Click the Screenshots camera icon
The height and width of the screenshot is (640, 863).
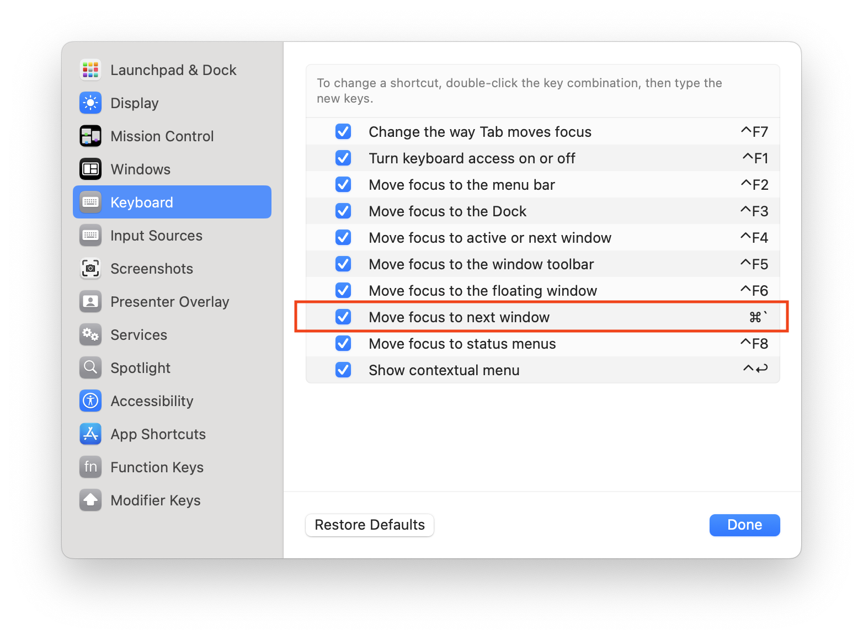(x=90, y=269)
